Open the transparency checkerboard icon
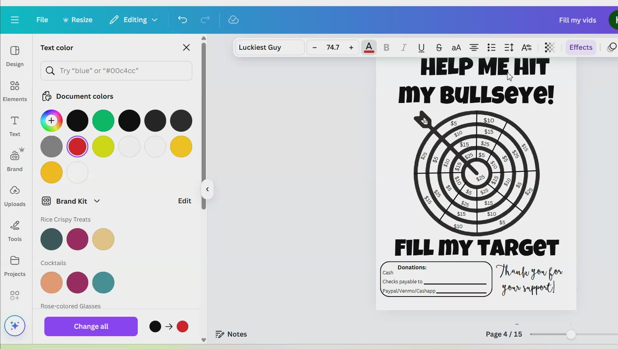 [549, 47]
